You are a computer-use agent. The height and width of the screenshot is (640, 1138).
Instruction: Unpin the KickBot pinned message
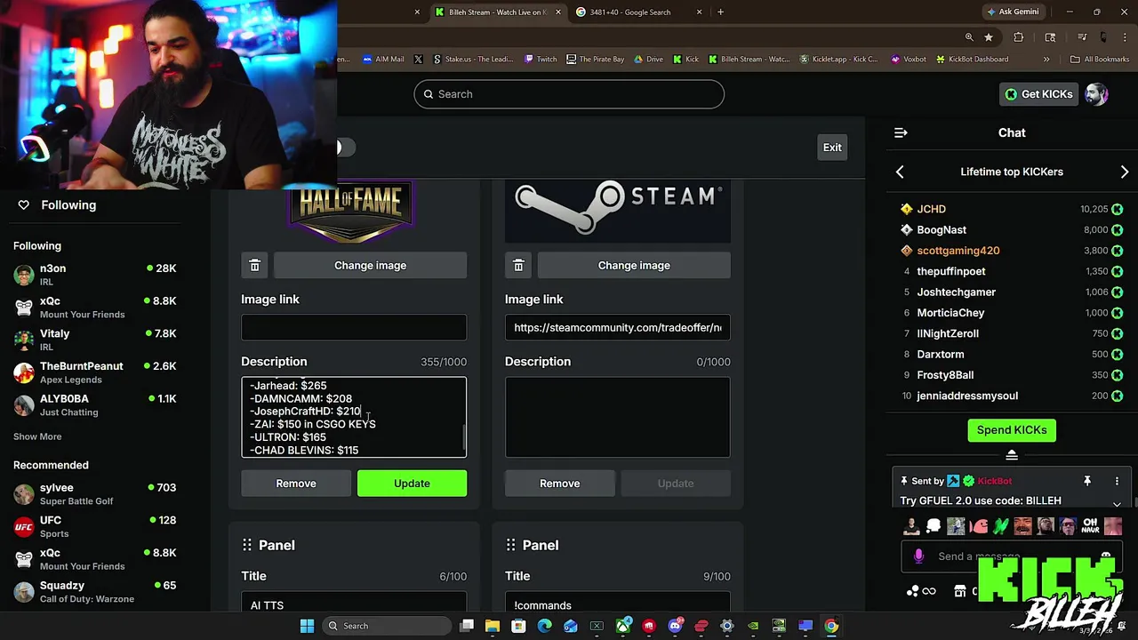[x=1086, y=481]
